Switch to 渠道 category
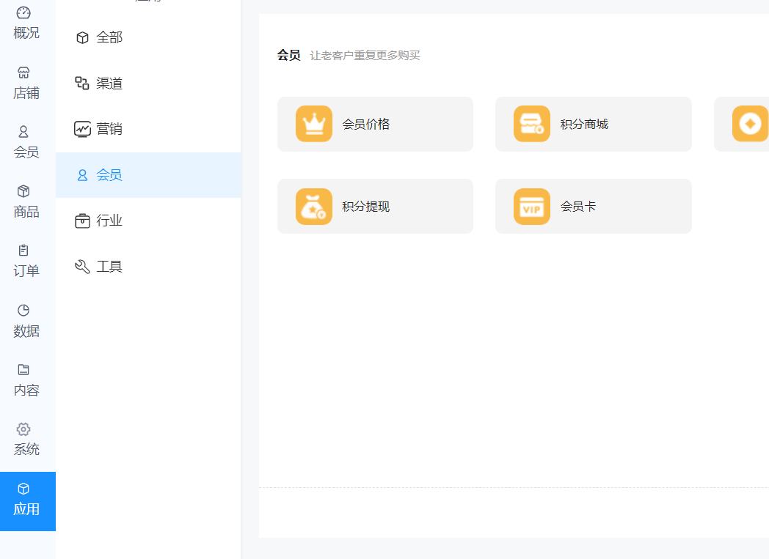769x559 pixels. (x=109, y=84)
